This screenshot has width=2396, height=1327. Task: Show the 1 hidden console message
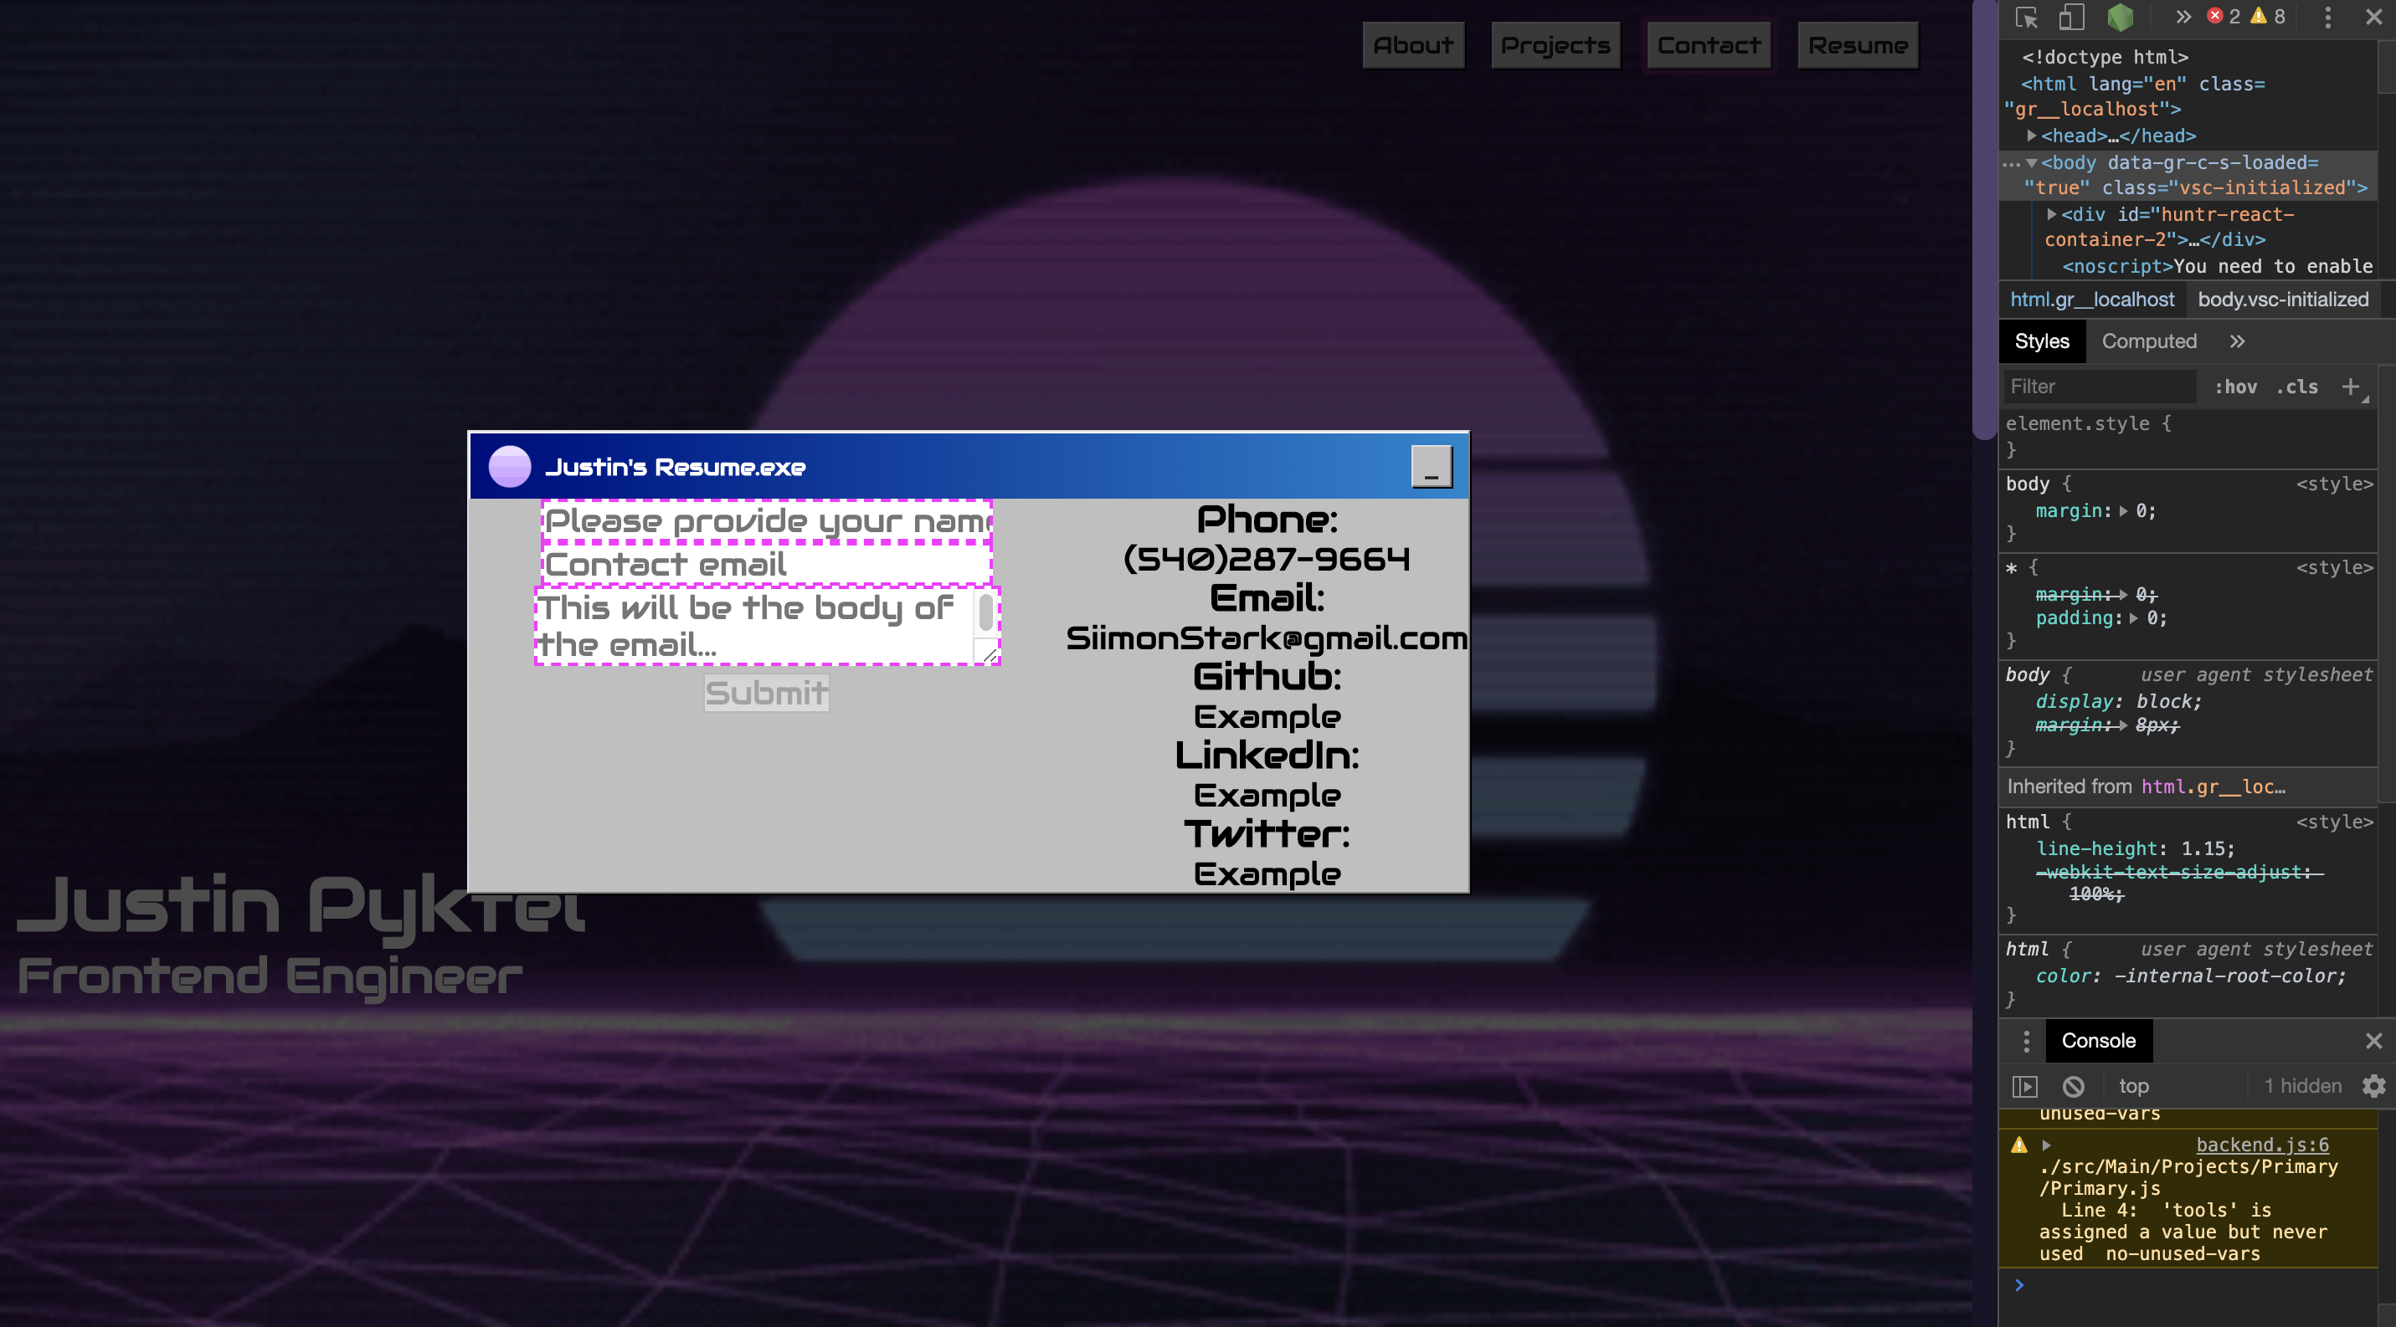pyautogui.click(x=2304, y=1085)
